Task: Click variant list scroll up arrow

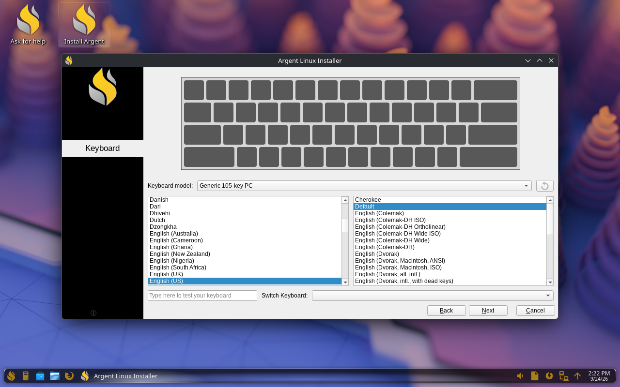Action: [550, 200]
